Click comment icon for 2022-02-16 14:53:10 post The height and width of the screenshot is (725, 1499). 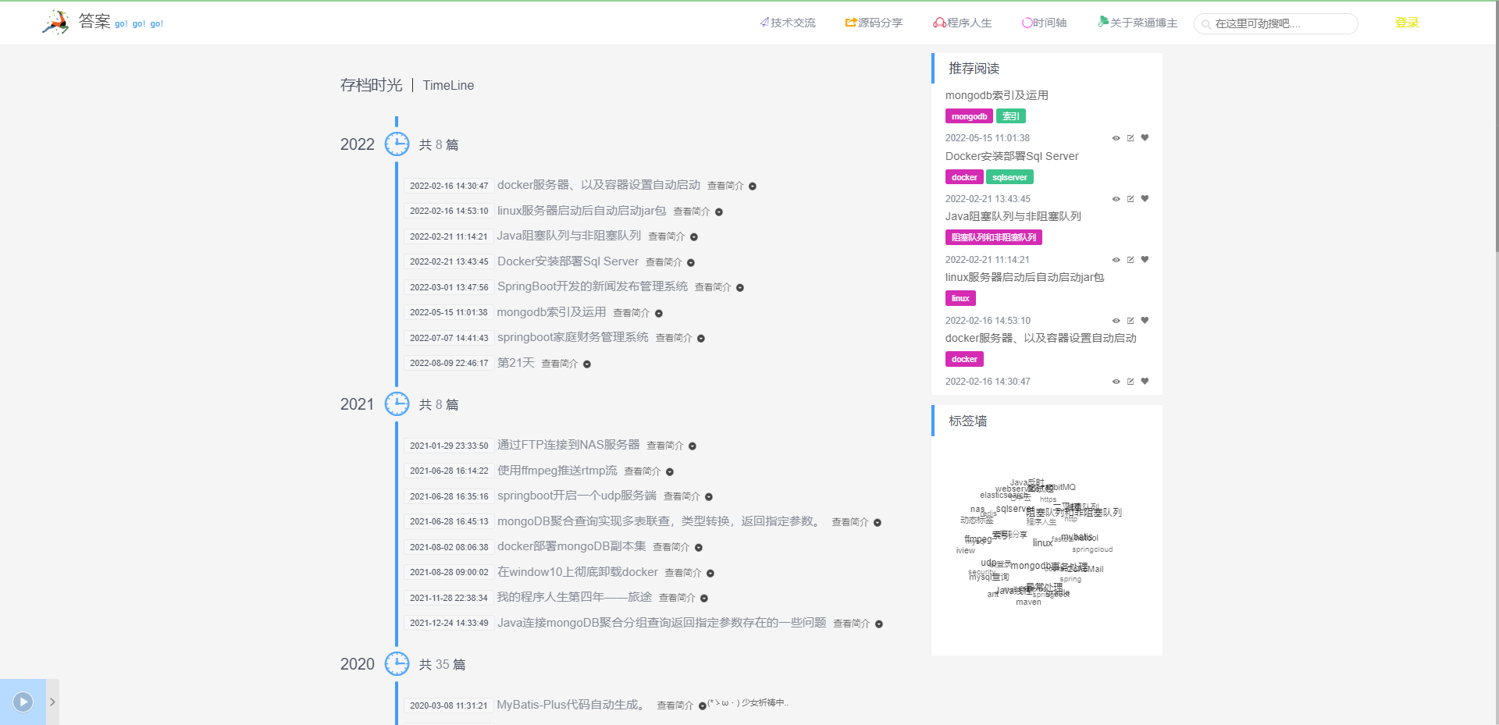[1130, 321]
